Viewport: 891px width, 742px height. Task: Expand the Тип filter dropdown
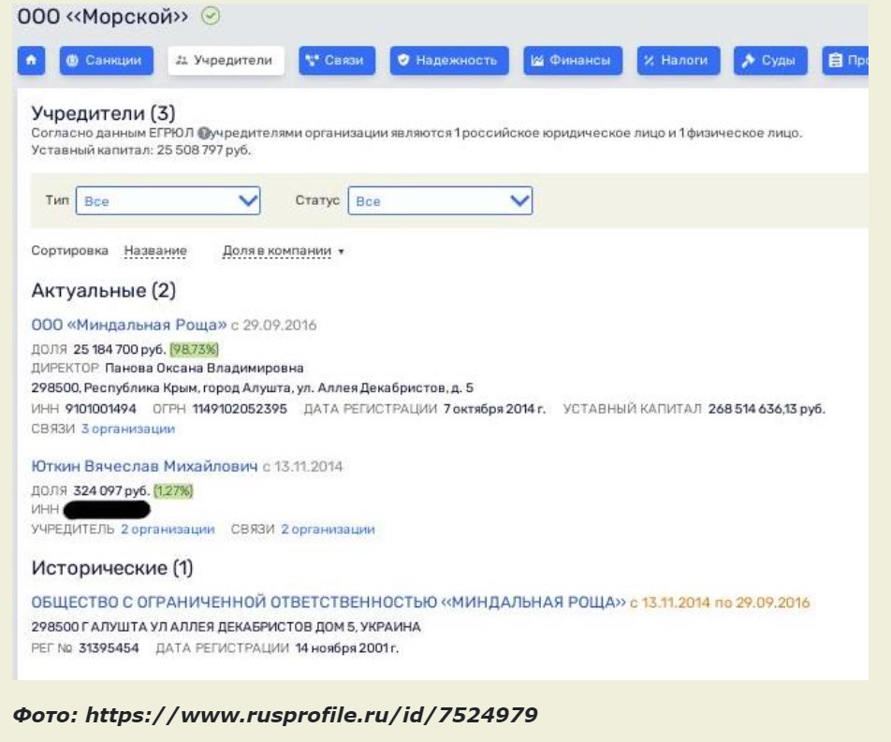pyautogui.click(x=168, y=201)
